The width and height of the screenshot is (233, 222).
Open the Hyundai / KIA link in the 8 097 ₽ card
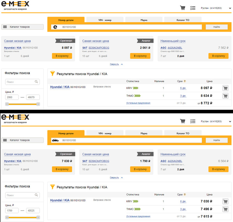13,48
